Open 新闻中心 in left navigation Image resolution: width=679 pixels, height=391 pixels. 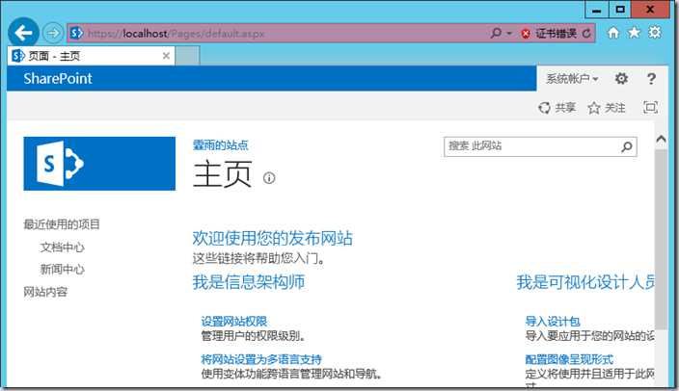(x=63, y=269)
